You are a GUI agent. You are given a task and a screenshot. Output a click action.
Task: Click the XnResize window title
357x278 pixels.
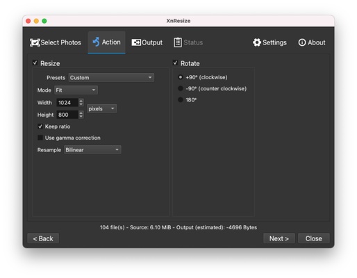click(178, 21)
